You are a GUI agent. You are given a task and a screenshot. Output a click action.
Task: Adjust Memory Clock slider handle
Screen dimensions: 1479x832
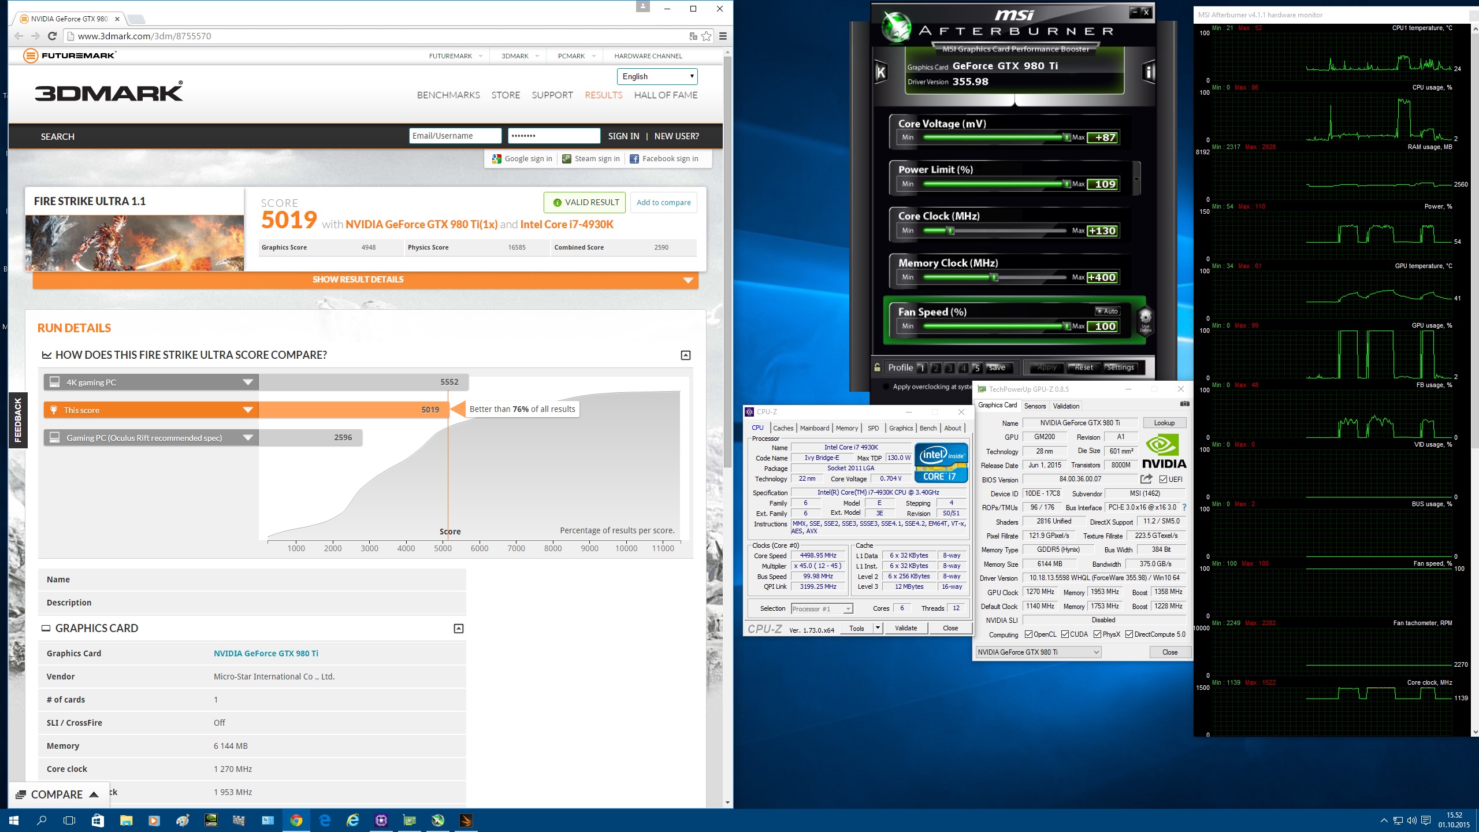click(994, 278)
